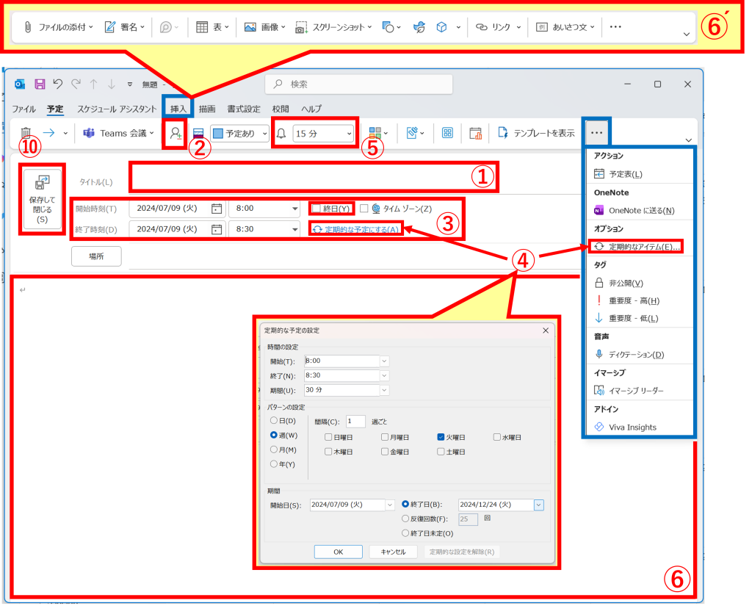Viewport: 752px width, 614px height.
Task: Enable the タイム ゾーン checkbox
Action: [x=364, y=209]
